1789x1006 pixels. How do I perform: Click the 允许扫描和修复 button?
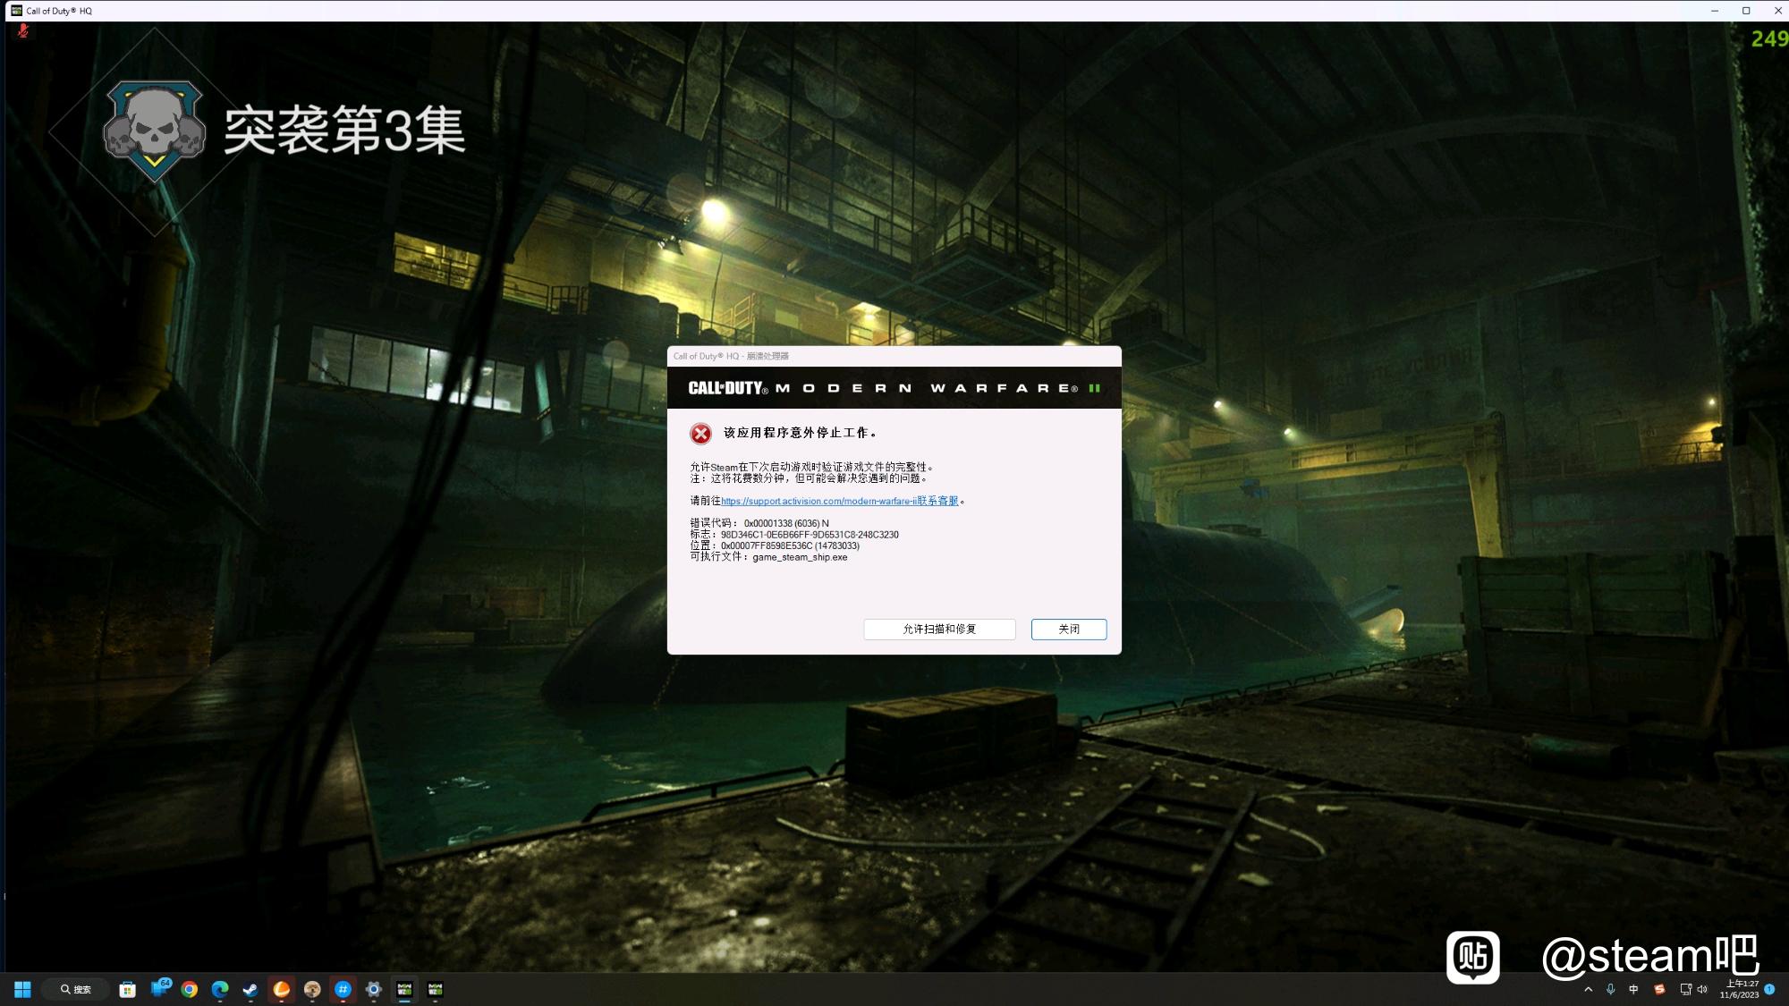coord(939,629)
